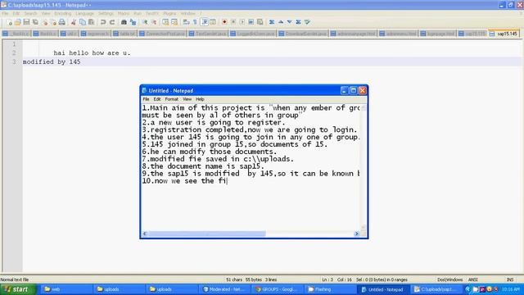Viewport: 524px width, 295px height.
Task: Toggle the highlighted Indent Guide icon
Action: [205, 22]
